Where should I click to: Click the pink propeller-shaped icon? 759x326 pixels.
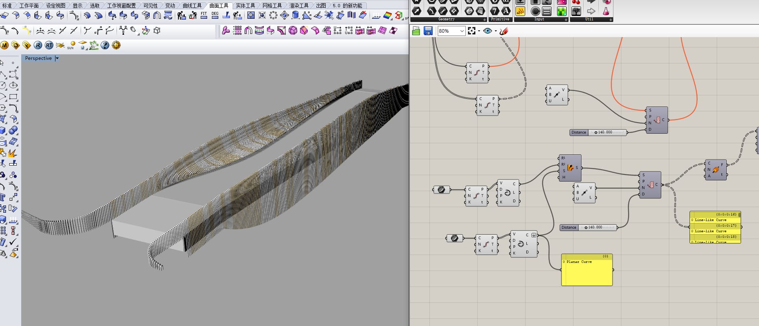pos(226,30)
